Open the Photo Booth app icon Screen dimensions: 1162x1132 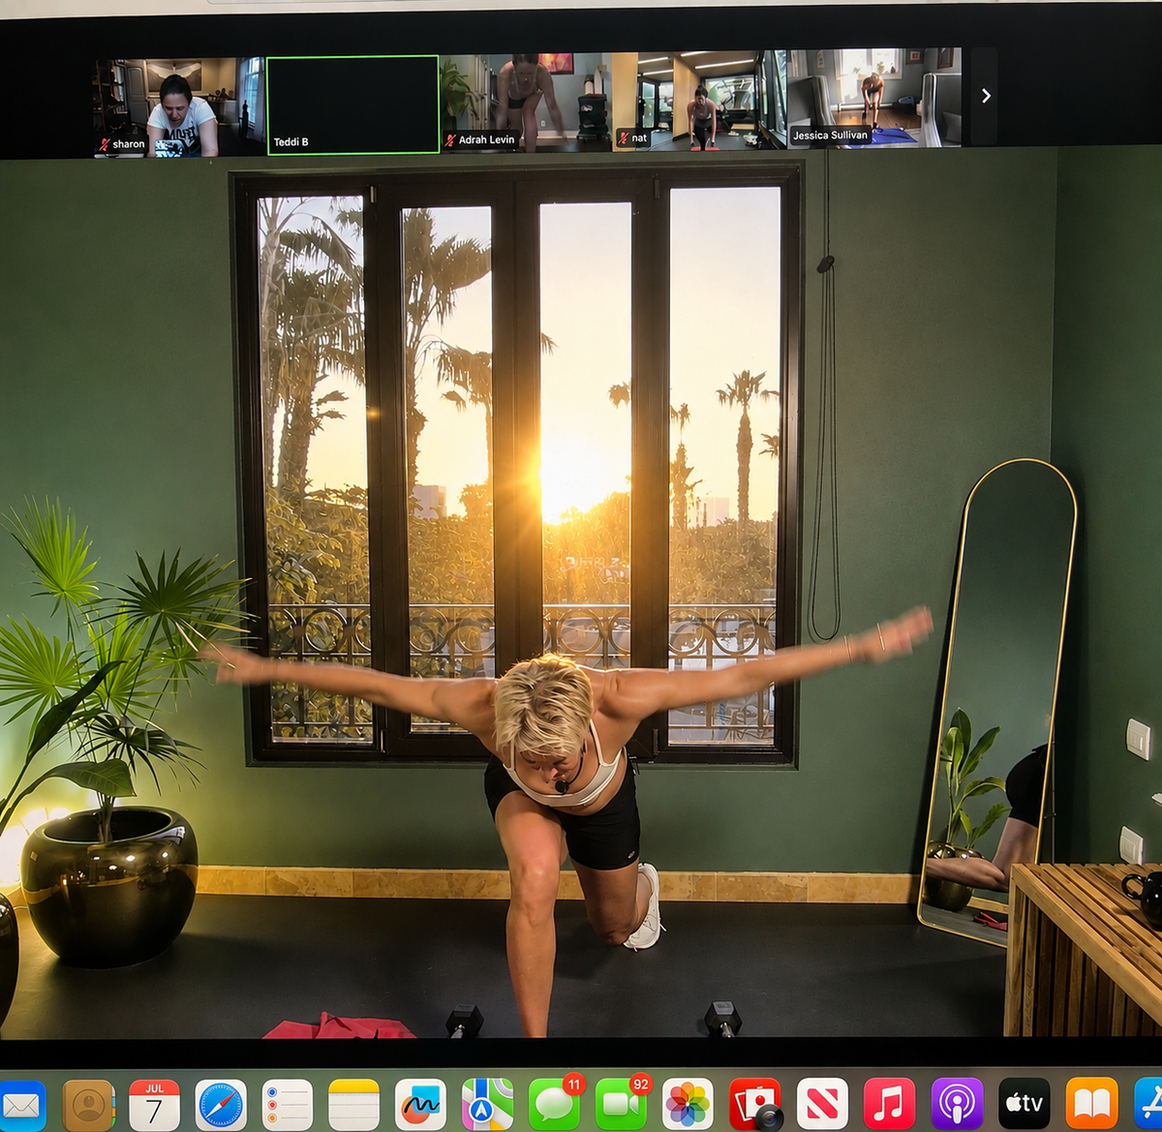pyautogui.click(x=755, y=1105)
